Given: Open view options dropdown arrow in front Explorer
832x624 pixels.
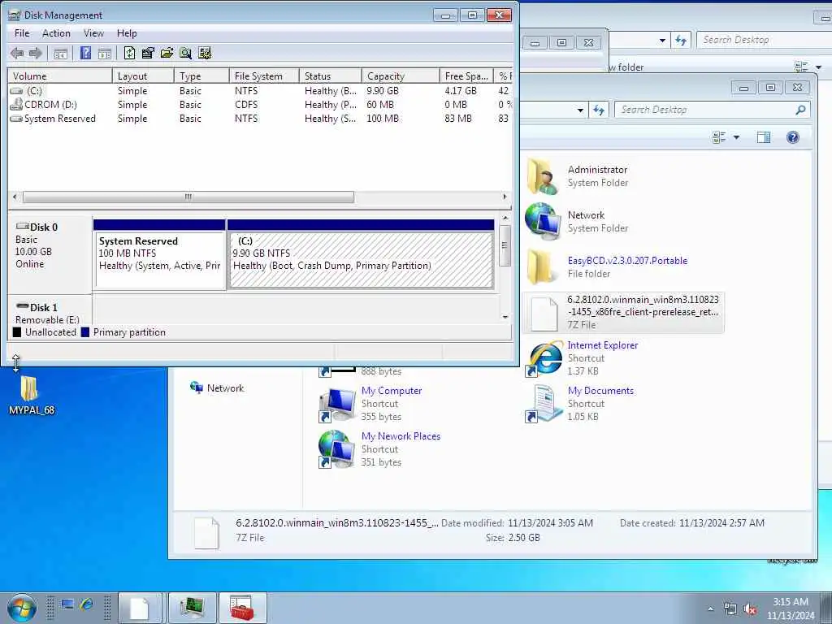Looking at the screenshot, I should [x=736, y=137].
